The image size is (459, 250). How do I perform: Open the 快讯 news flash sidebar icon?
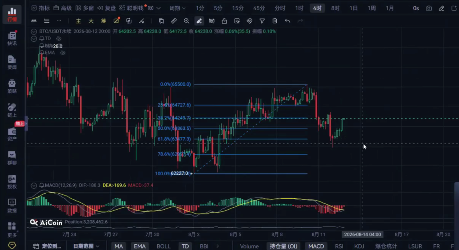click(x=12, y=38)
